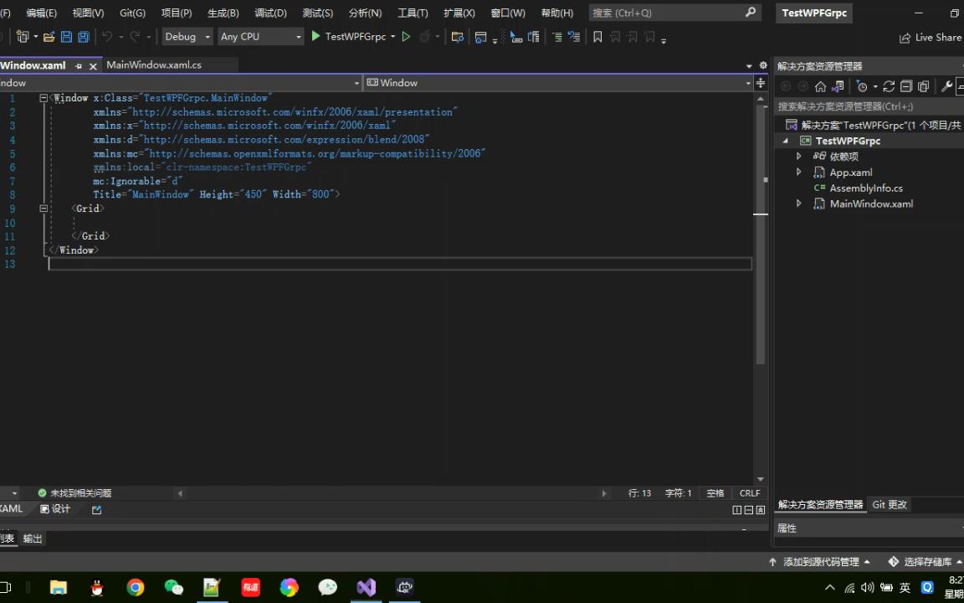Click the search magnifier icon in the title bar
Image resolution: width=964 pixels, height=603 pixels.
(x=751, y=13)
